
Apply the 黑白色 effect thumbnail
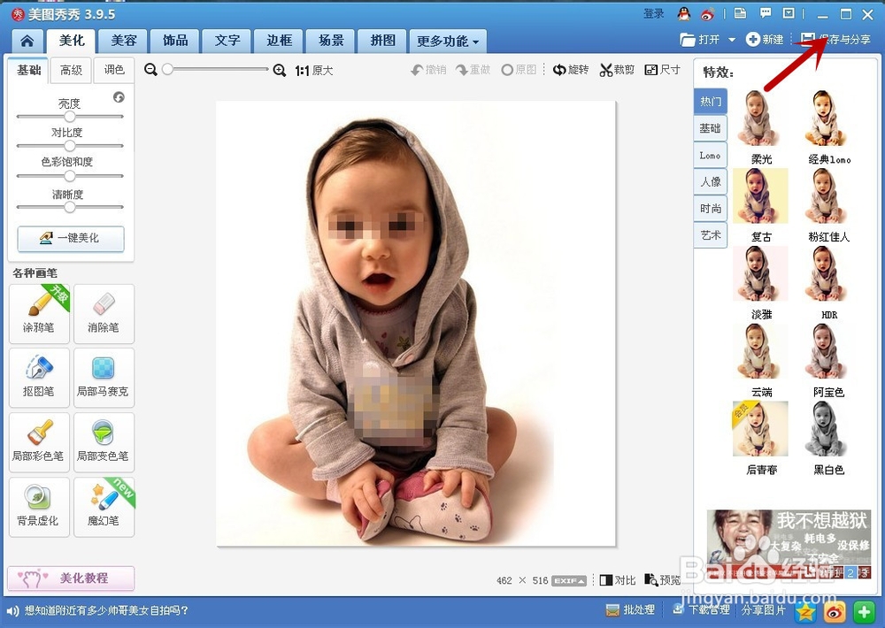click(x=827, y=429)
